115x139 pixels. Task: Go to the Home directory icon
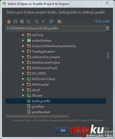[9, 21]
